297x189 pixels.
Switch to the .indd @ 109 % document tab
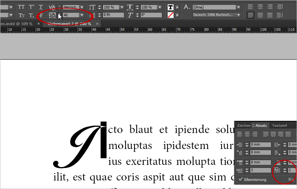(16, 24)
